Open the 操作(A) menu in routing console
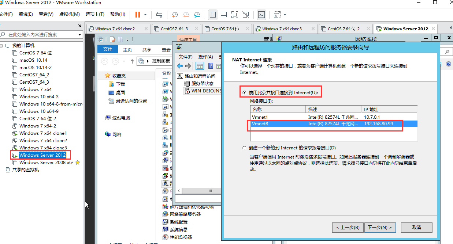The height and width of the screenshot is (244, 453). (x=205, y=57)
